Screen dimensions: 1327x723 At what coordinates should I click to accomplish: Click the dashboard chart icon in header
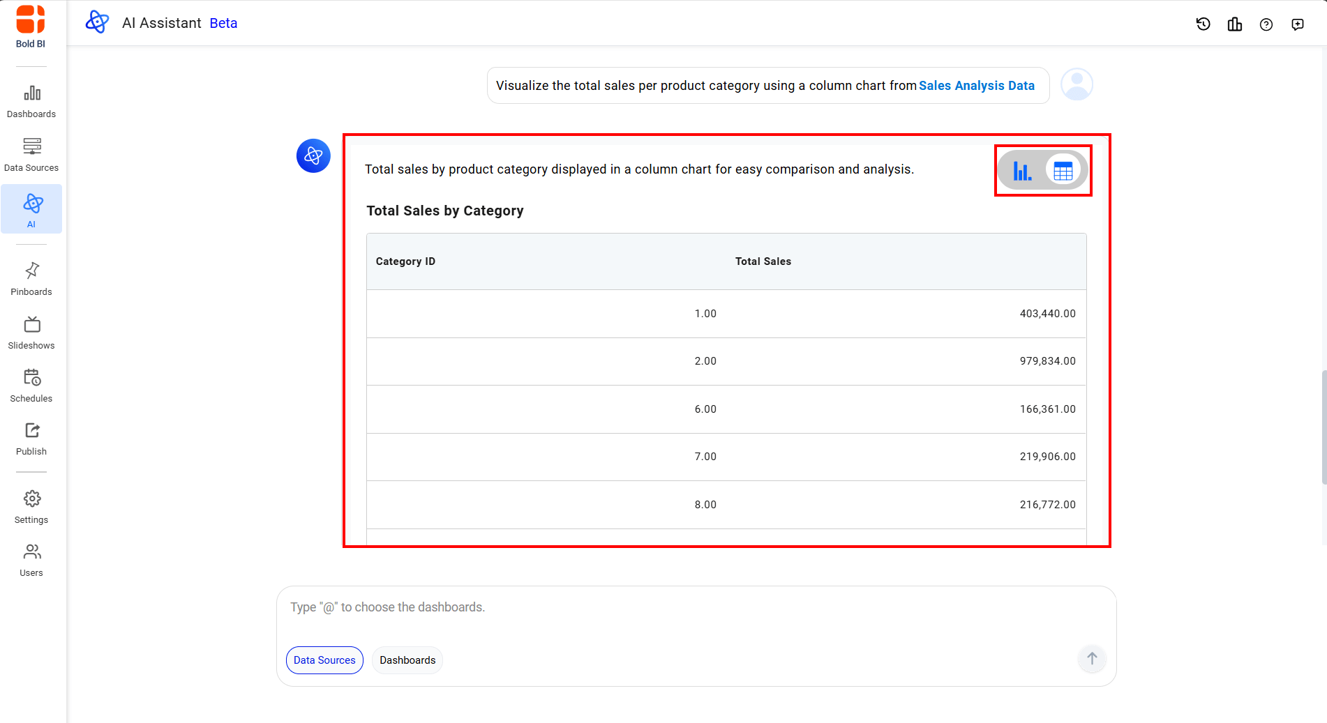[1234, 24]
